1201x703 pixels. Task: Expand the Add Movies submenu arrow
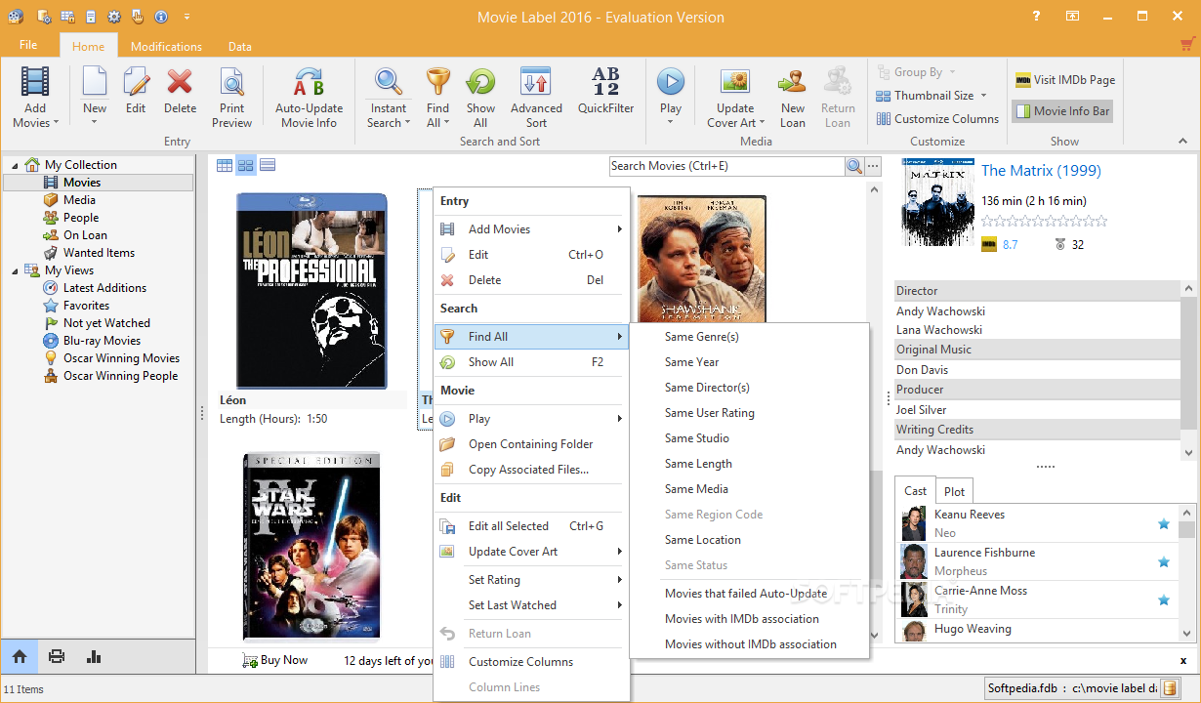coord(619,229)
